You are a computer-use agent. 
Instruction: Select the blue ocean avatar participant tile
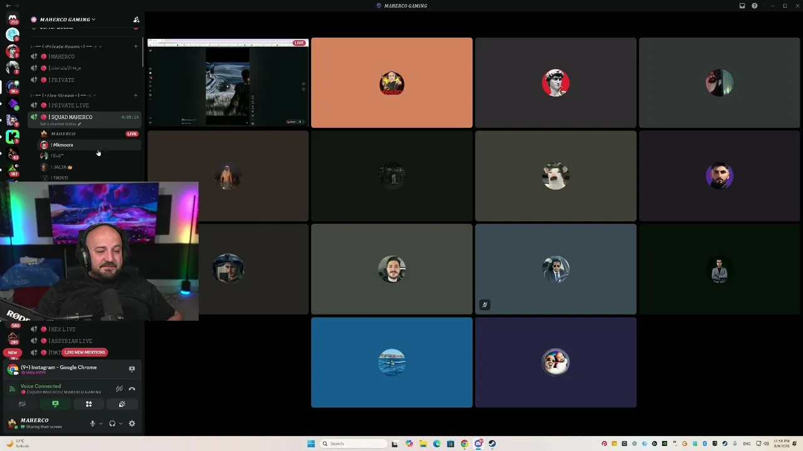[x=391, y=362]
